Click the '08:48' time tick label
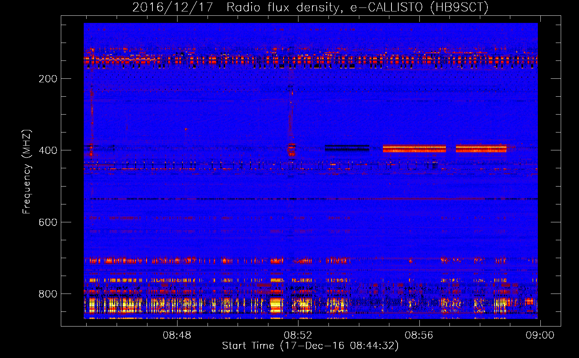The image size is (579, 358). pyautogui.click(x=177, y=335)
